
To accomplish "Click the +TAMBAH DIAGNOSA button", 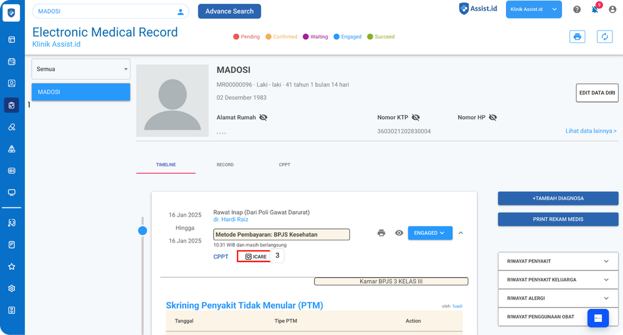I will coord(558,199).
